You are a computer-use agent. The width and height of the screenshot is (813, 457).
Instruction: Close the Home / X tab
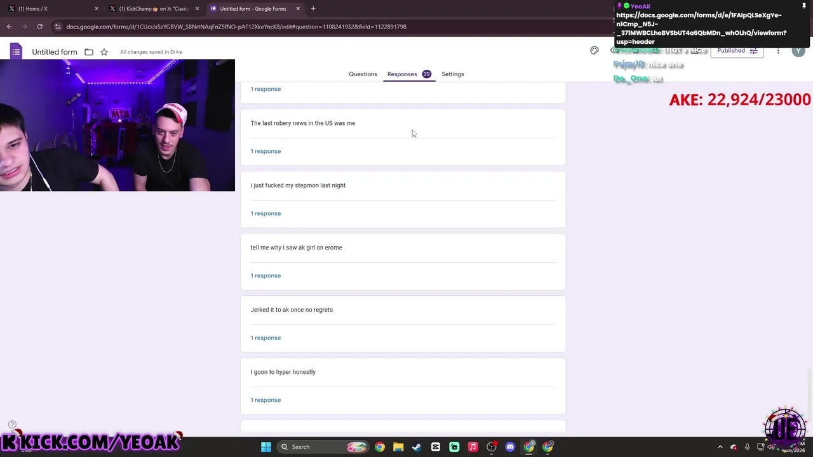coord(97,9)
